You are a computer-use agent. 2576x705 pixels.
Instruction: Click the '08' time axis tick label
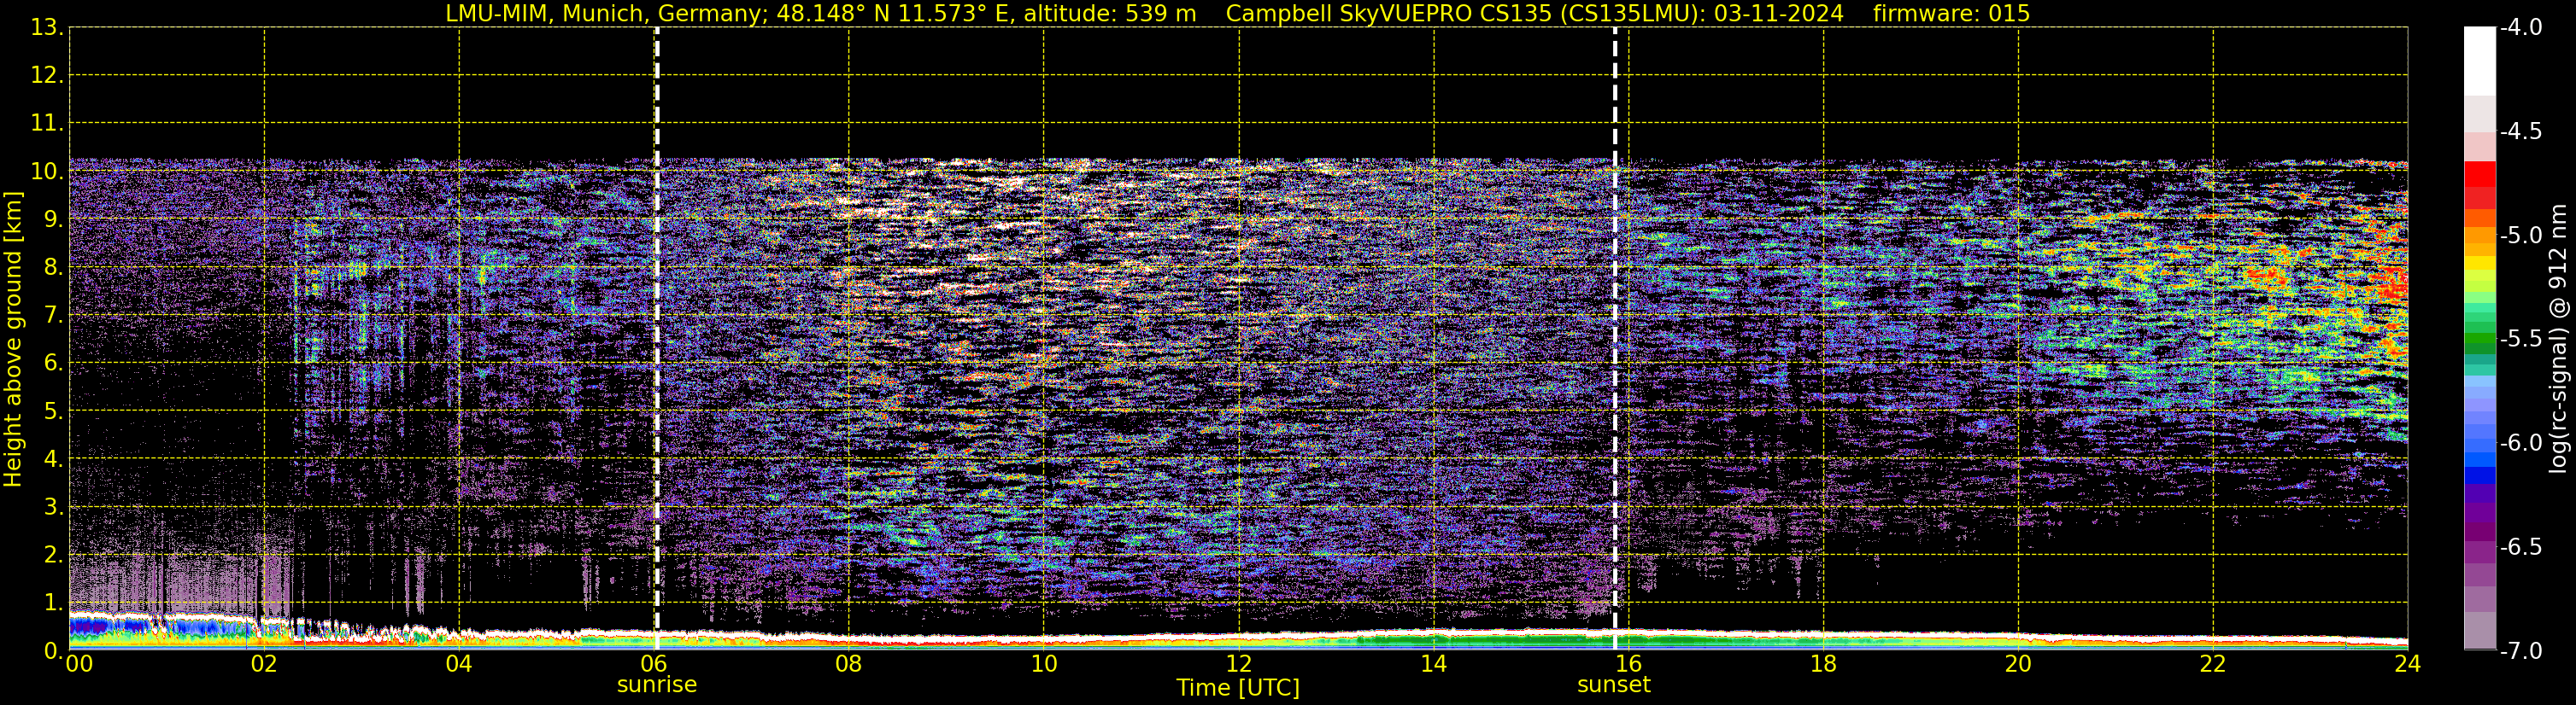tap(848, 664)
